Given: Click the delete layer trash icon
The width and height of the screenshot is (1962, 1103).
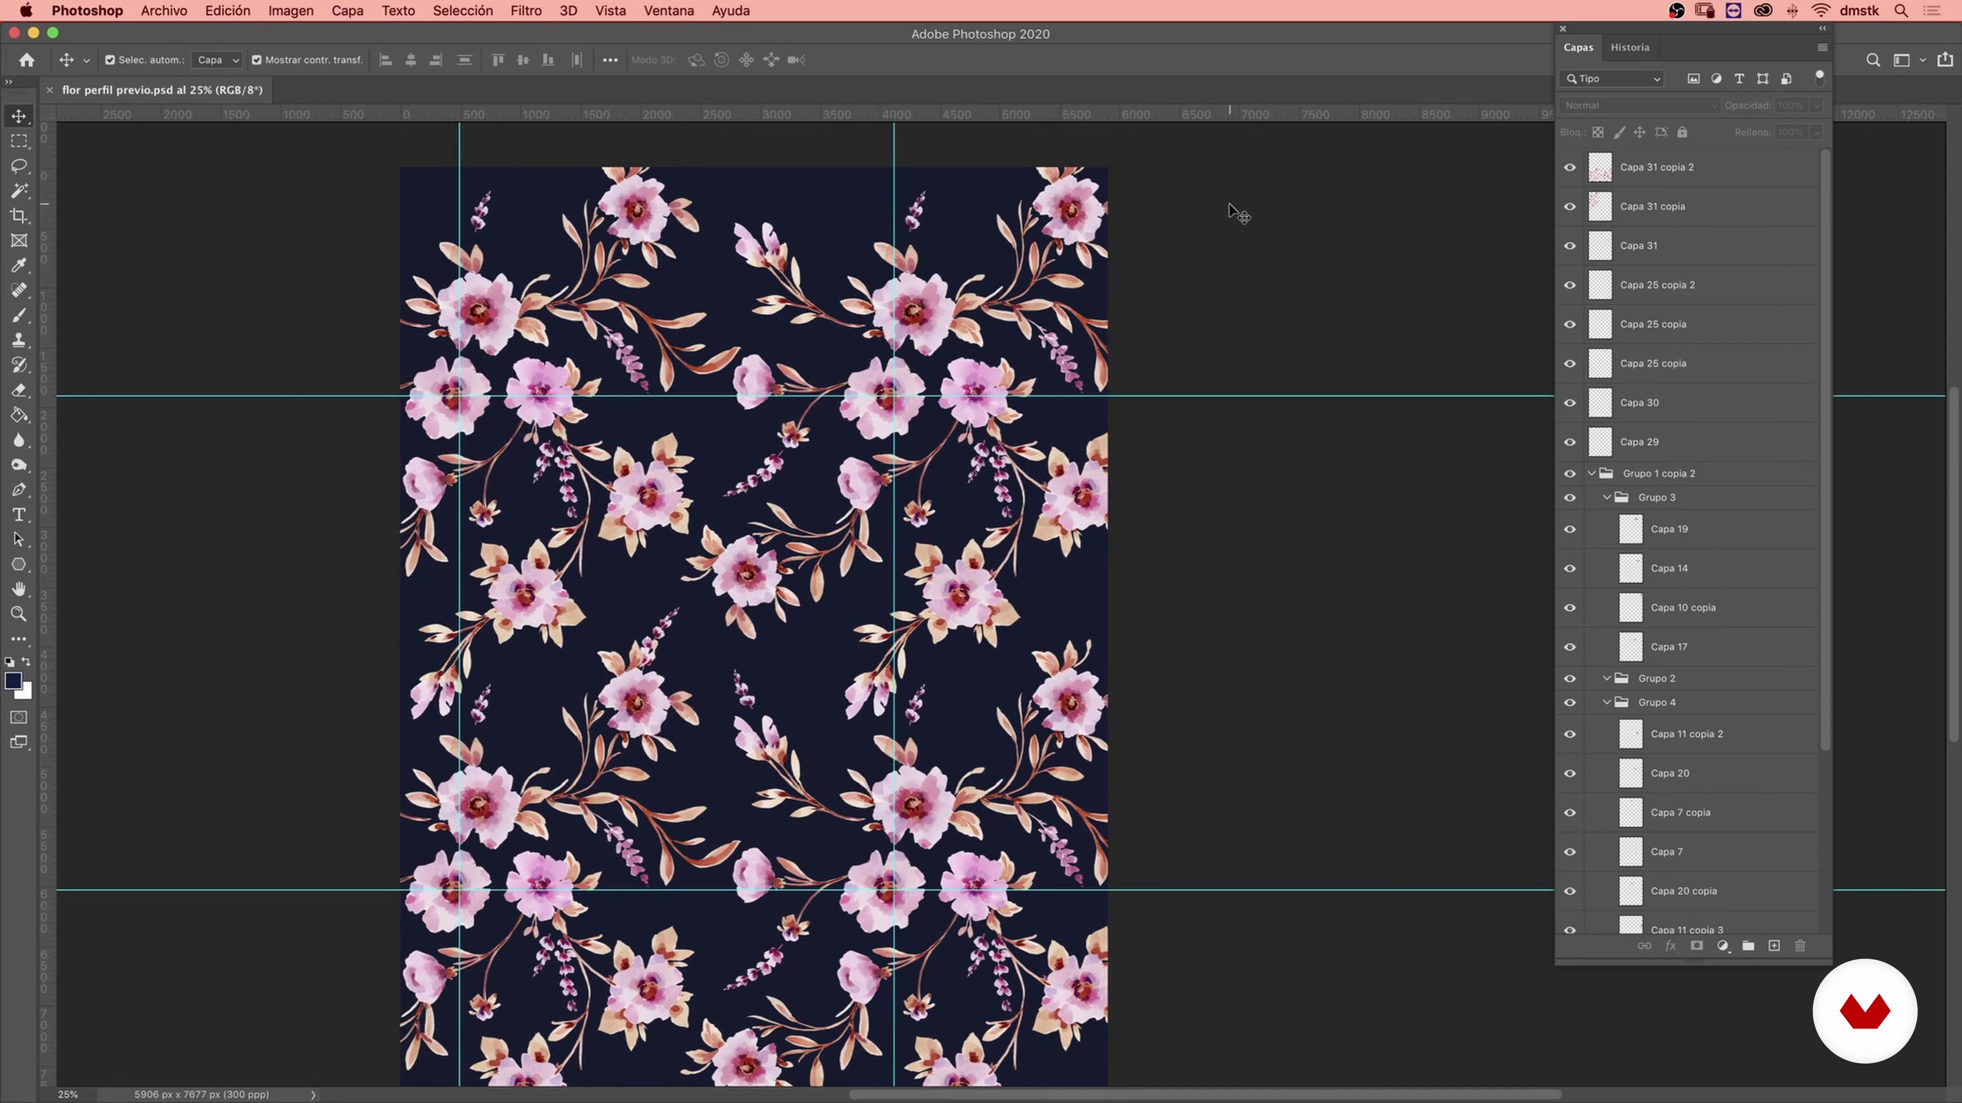Looking at the screenshot, I should pos(1800,945).
